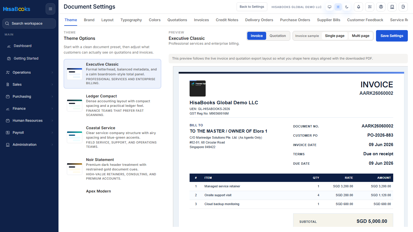
Task: Click the Operations people icon
Action: tap(8, 72)
